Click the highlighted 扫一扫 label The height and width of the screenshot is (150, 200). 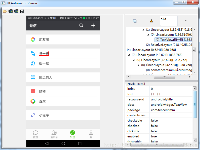[x=44, y=53]
